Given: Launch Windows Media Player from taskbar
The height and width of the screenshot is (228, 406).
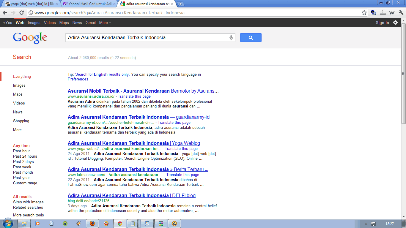Looking at the screenshot, I should [x=38, y=224].
